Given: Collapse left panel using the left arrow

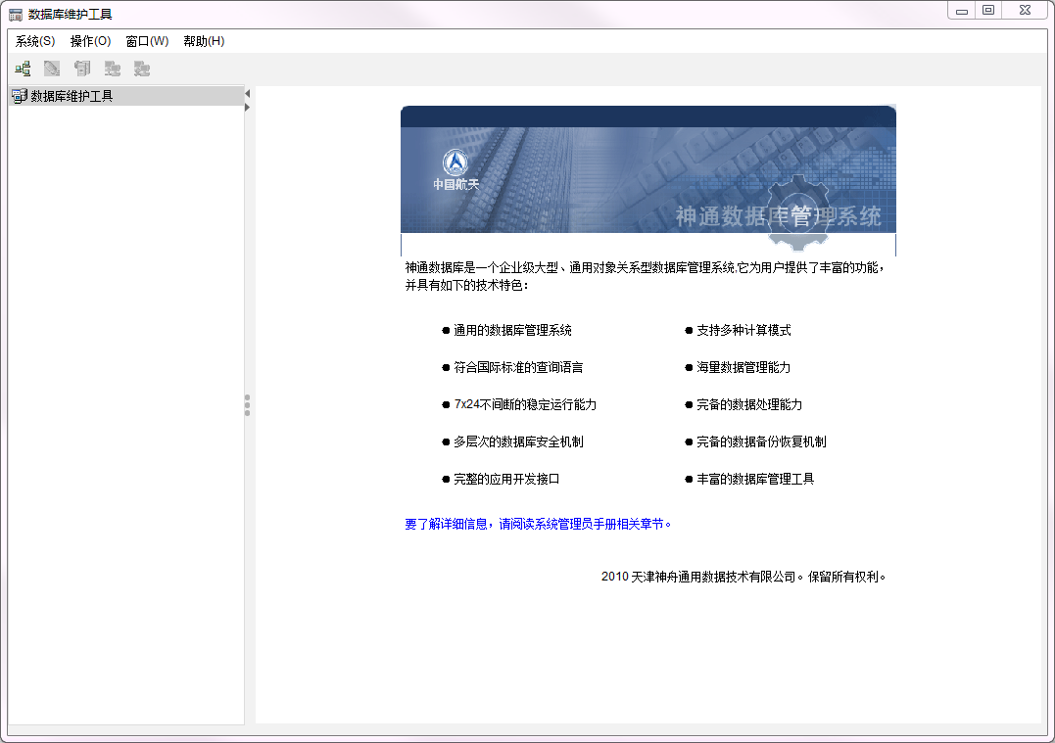Looking at the screenshot, I should coord(248,93).
